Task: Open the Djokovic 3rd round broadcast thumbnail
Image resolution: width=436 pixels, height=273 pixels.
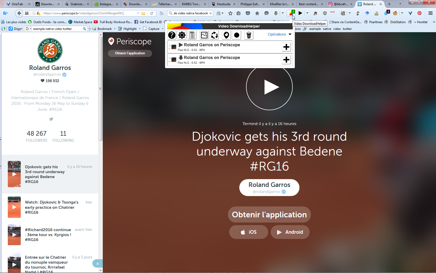Action: click(x=14, y=174)
